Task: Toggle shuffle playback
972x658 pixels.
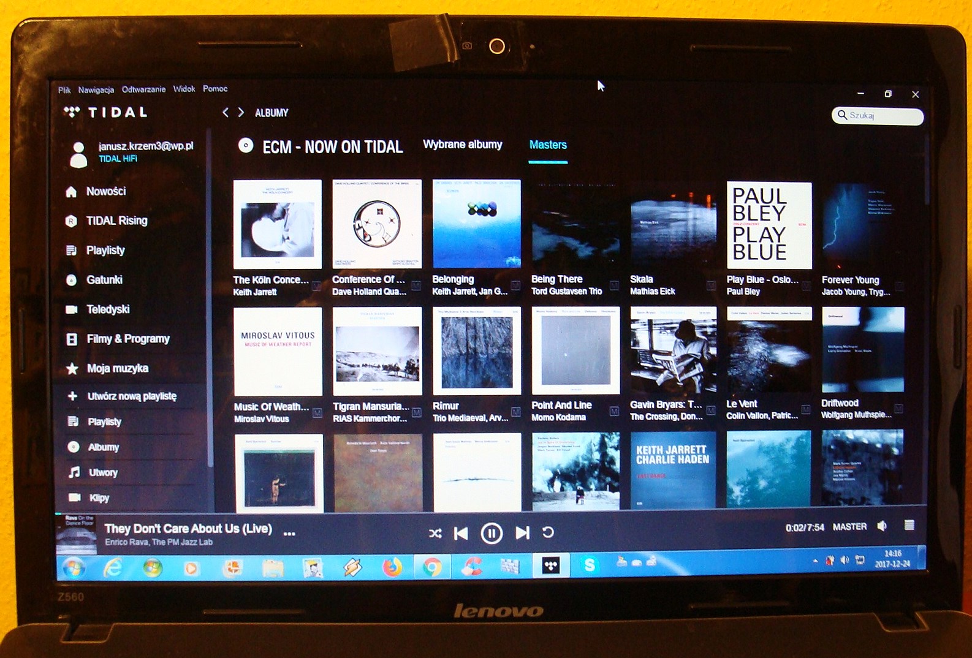Action: (x=435, y=534)
